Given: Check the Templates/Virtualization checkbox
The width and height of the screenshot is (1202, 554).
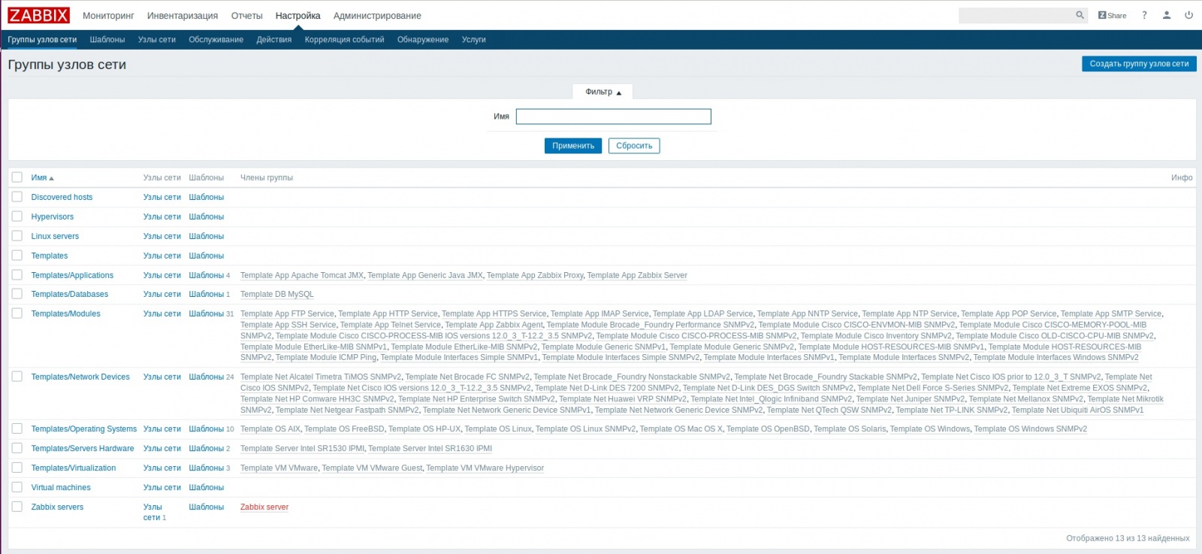Looking at the screenshot, I should (17, 468).
